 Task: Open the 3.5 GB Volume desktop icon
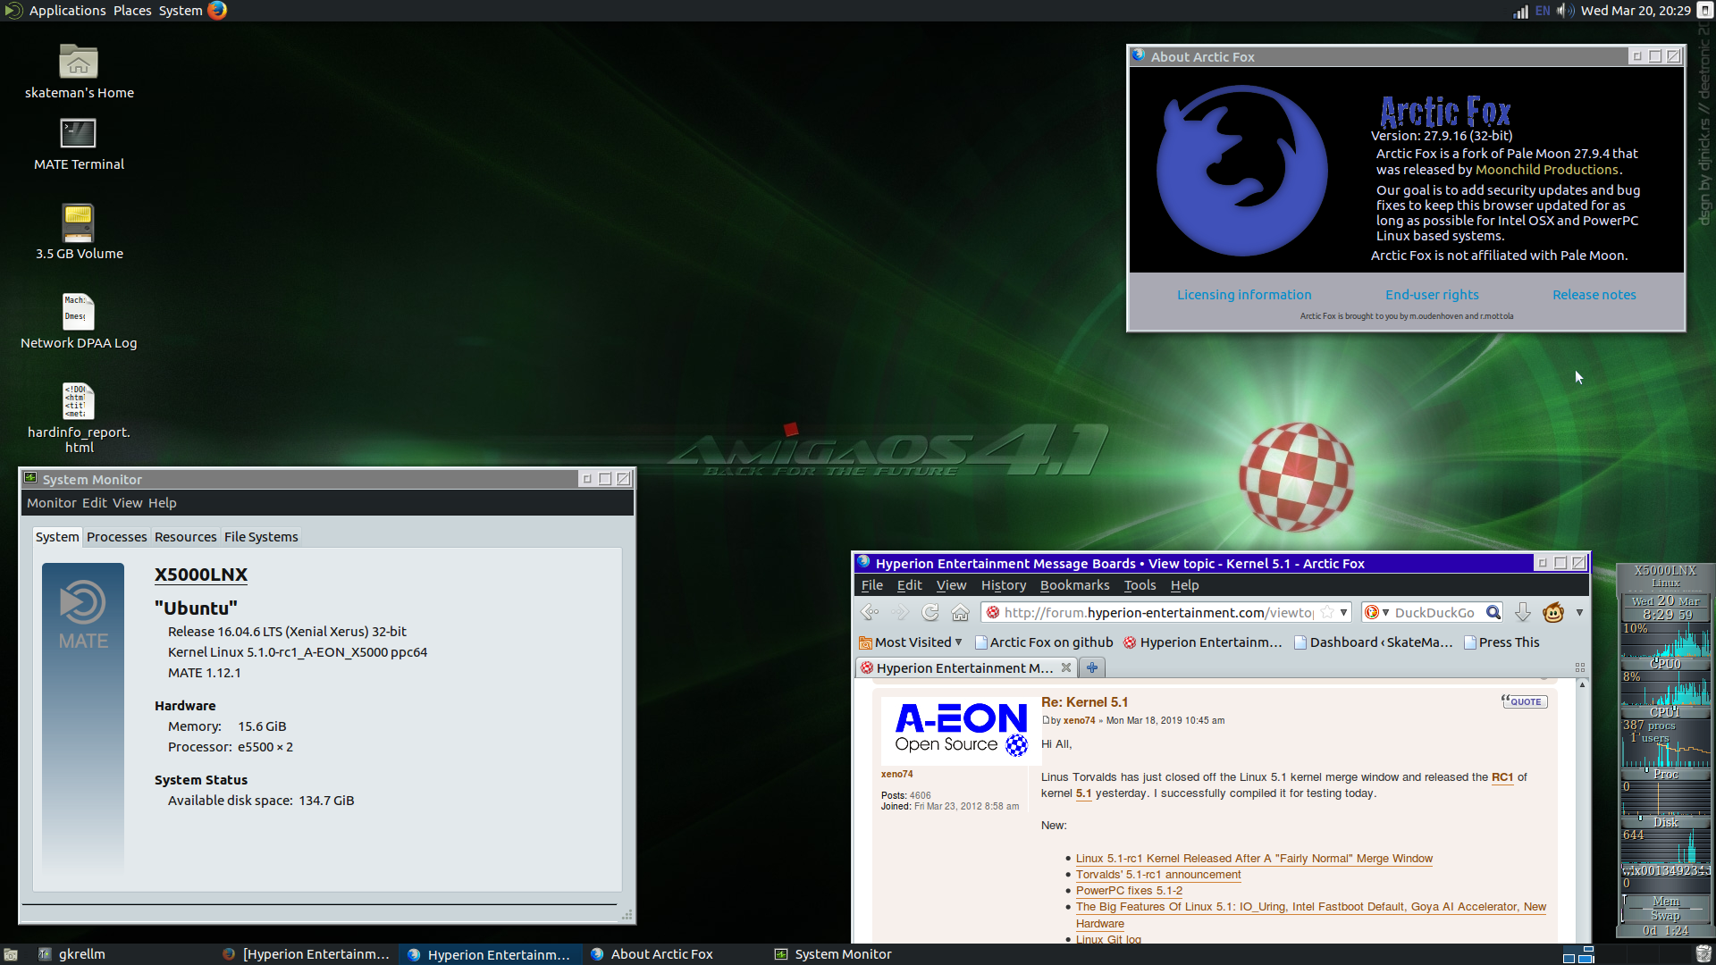point(79,231)
